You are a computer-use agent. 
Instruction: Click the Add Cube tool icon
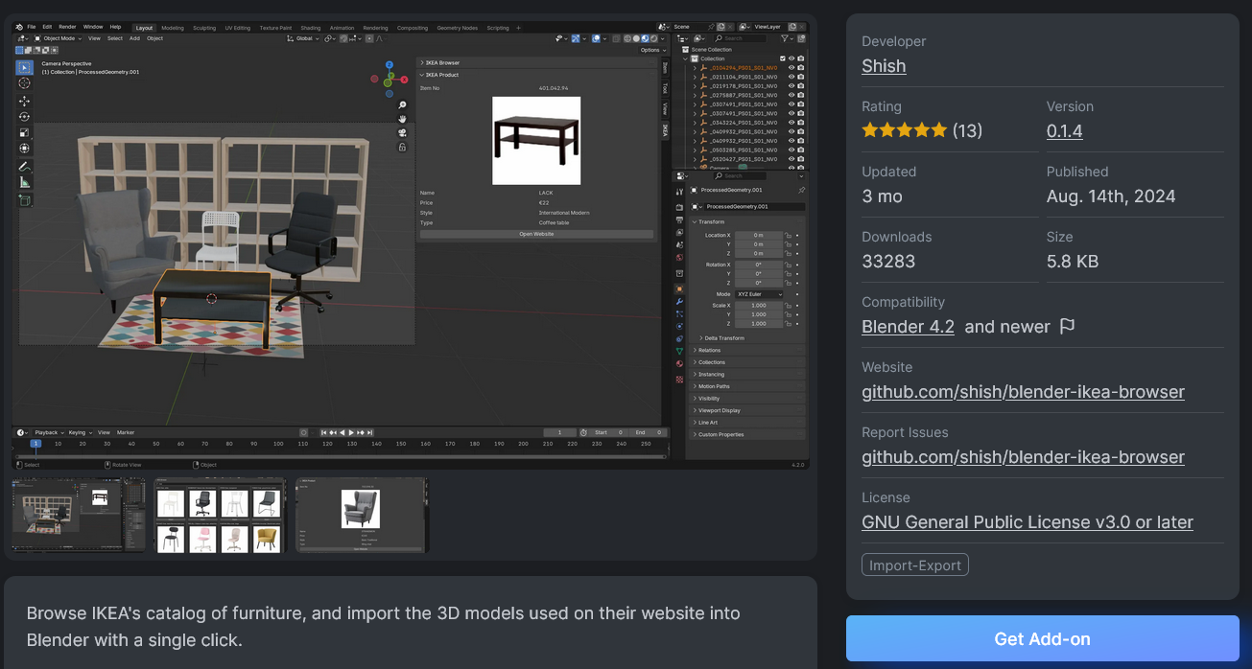(x=24, y=200)
